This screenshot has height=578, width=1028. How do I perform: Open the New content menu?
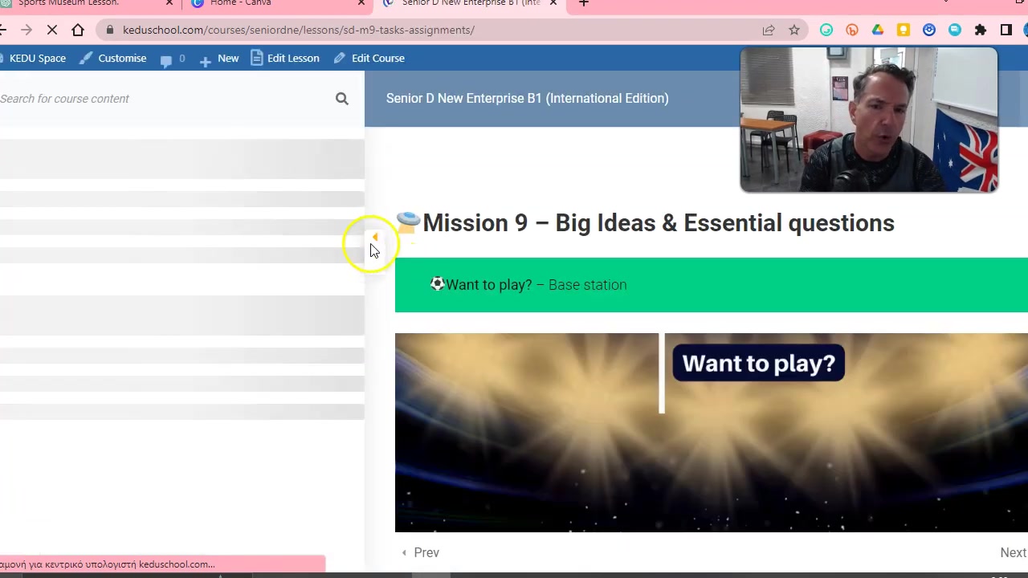click(x=218, y=59)
